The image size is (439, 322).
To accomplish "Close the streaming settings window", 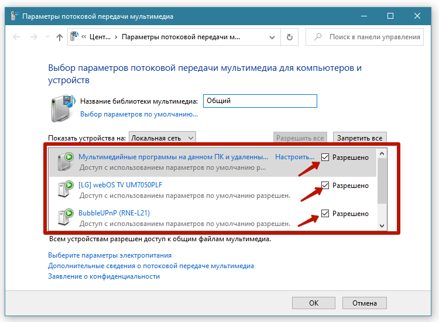I will [417, 16].
